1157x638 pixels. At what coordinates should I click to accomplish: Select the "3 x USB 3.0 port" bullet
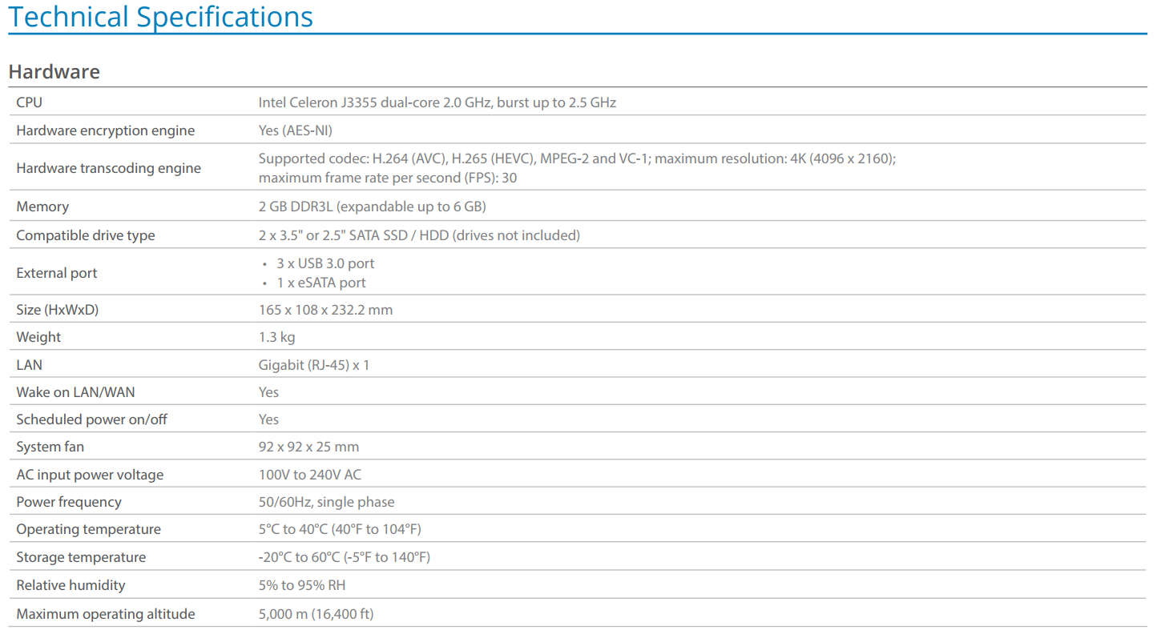click(325, 263)
